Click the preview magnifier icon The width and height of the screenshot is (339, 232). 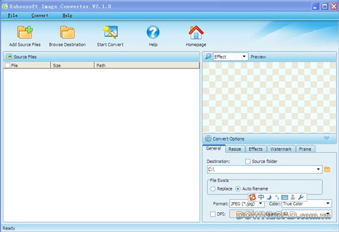pyautogui.click(x=209, y=57)
